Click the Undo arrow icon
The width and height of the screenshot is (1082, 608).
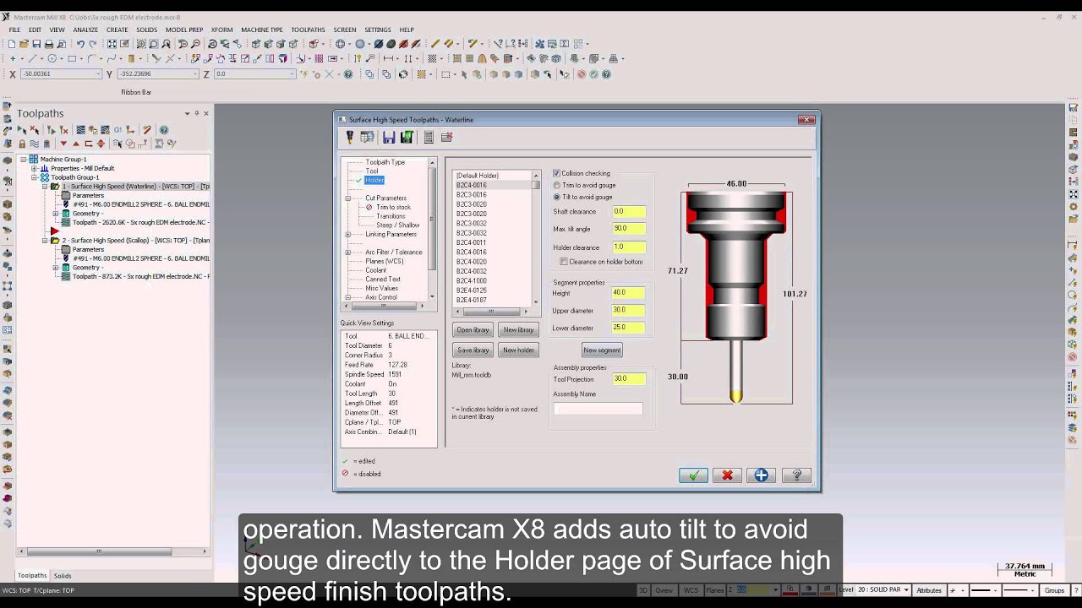[80, 44]
